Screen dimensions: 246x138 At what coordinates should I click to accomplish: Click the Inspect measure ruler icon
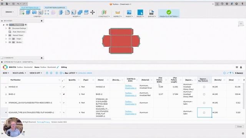click(118, 12)
